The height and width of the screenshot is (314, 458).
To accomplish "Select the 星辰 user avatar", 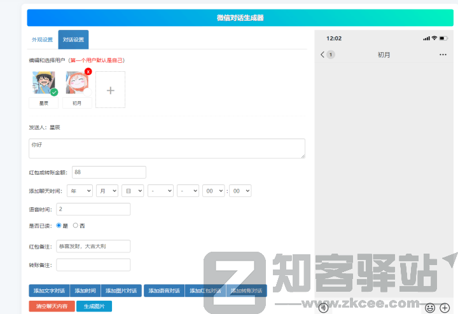I will (43, 83).
